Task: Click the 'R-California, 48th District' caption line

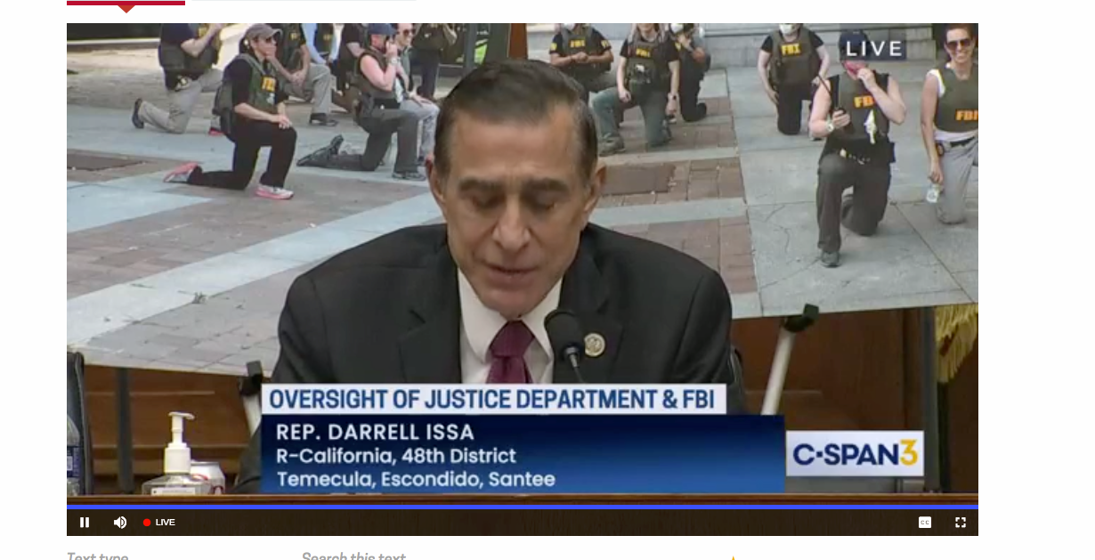Action: coord(396,456)
